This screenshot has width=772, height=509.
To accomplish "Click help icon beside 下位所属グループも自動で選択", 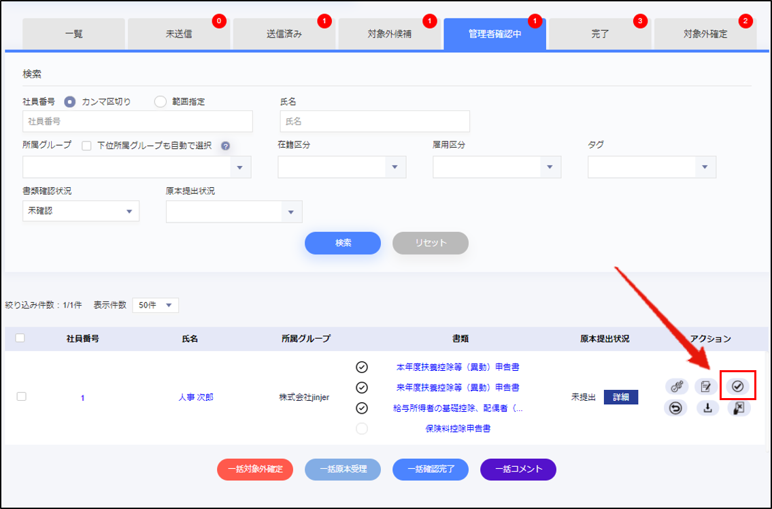I will 225,146.
